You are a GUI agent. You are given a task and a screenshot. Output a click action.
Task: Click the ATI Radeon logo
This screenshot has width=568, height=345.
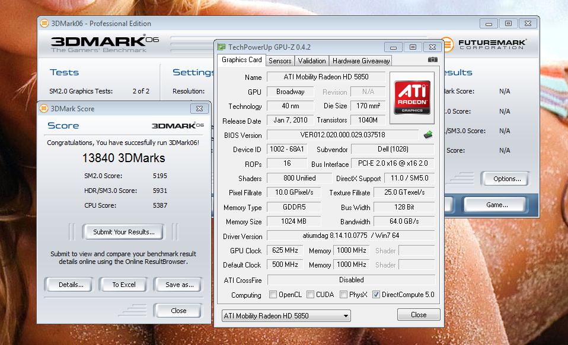click(x=412, y=98)
